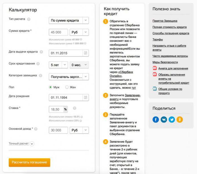
Task: Open borrower category Получатель зарпл dropdown
Action: pyautogui.click(x=69, y=77)
